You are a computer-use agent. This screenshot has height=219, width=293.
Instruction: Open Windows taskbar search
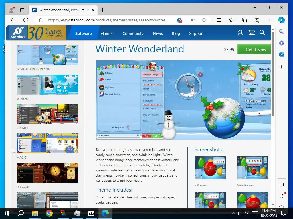tap(21, 213)
